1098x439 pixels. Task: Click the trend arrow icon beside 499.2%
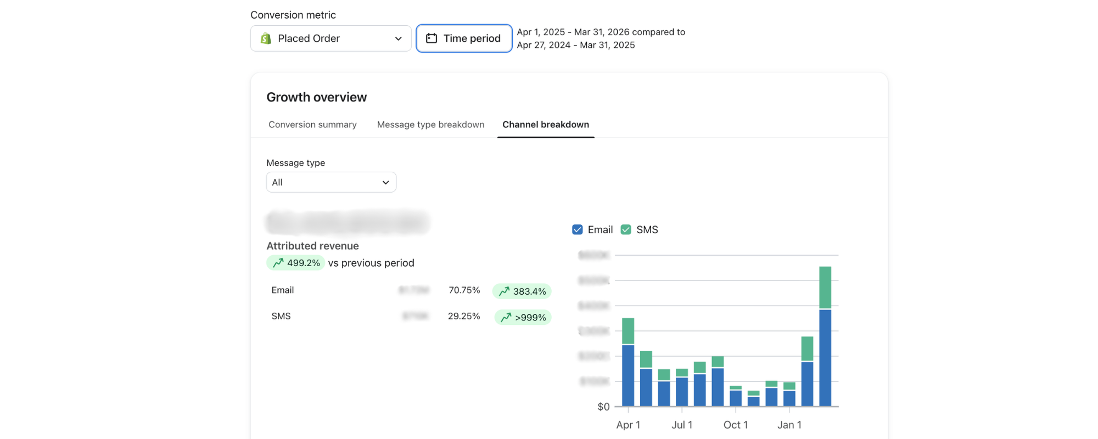[x=278, y=263]
